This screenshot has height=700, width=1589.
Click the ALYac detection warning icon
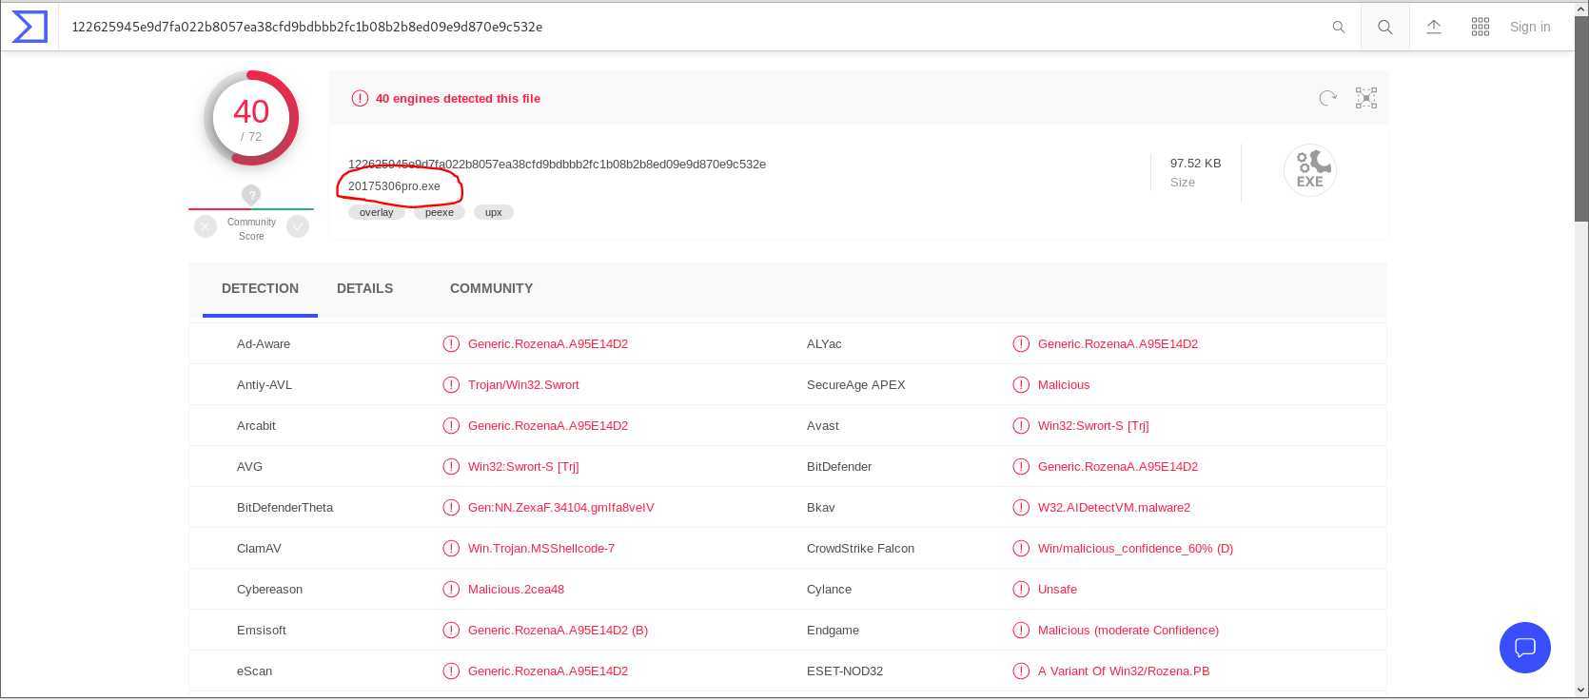1021,344
